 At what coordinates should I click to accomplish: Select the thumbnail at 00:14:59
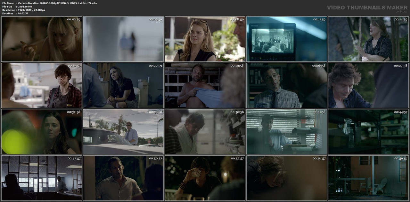tap(368, 39)
